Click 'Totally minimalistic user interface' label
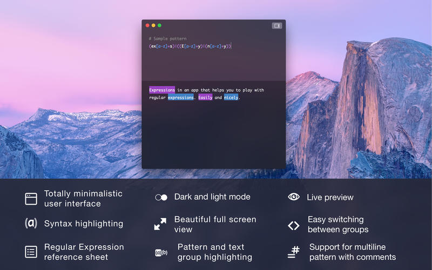The height and width of the screenshot is (270, 432). [83, 199]
